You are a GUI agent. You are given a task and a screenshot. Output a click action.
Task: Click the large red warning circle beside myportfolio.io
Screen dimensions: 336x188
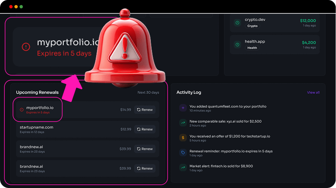click(x=26, y=47)
